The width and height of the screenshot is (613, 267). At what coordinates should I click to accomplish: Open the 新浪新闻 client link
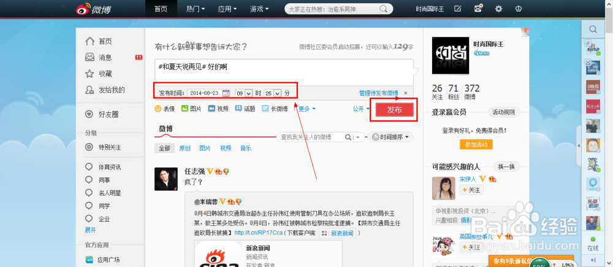[337, 233]
